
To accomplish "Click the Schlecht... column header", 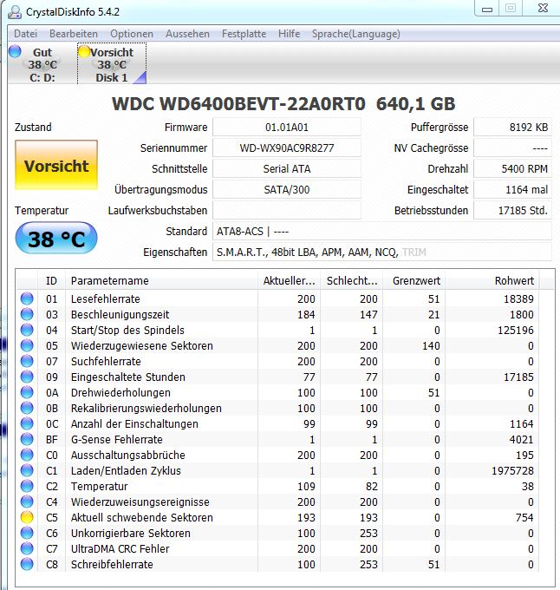I will 352,281.
